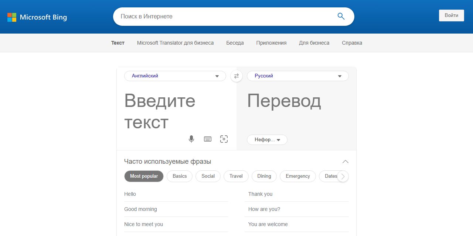Image resolution: width=473 pixels, height=236 pixels.
Task: Select the Most popular phrase category
Action: point(144,176)
